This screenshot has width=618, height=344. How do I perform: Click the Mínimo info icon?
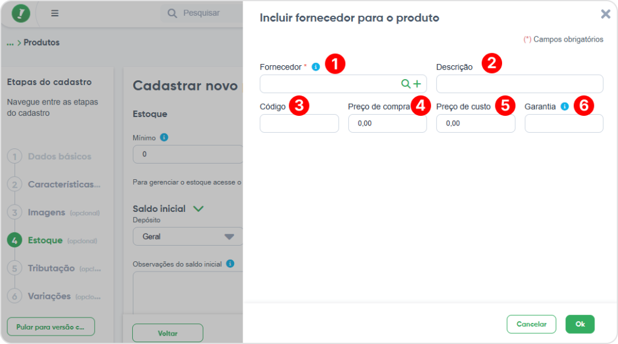point(164,138)
